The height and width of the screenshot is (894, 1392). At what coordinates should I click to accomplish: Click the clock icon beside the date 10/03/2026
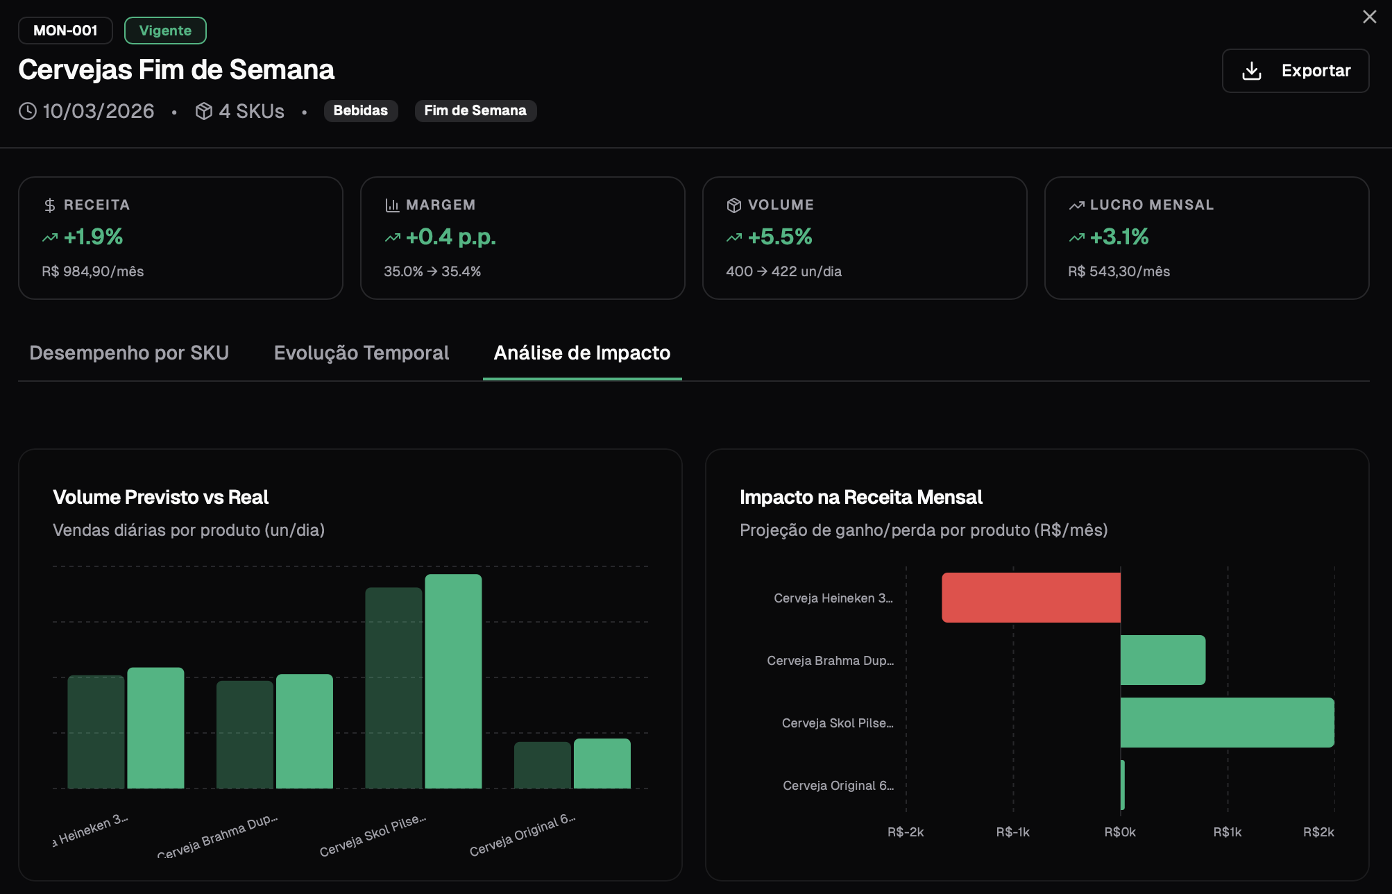point(26,110)
